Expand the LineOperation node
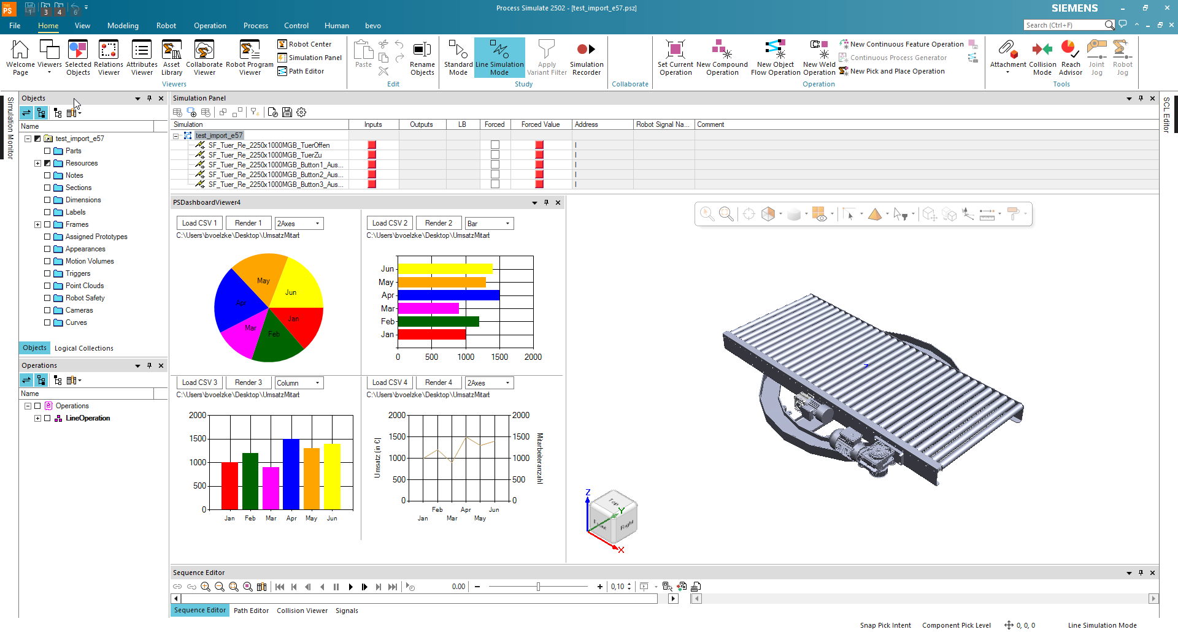The height and width of the screenshot is (632, 1178). (x=37, y=418)
